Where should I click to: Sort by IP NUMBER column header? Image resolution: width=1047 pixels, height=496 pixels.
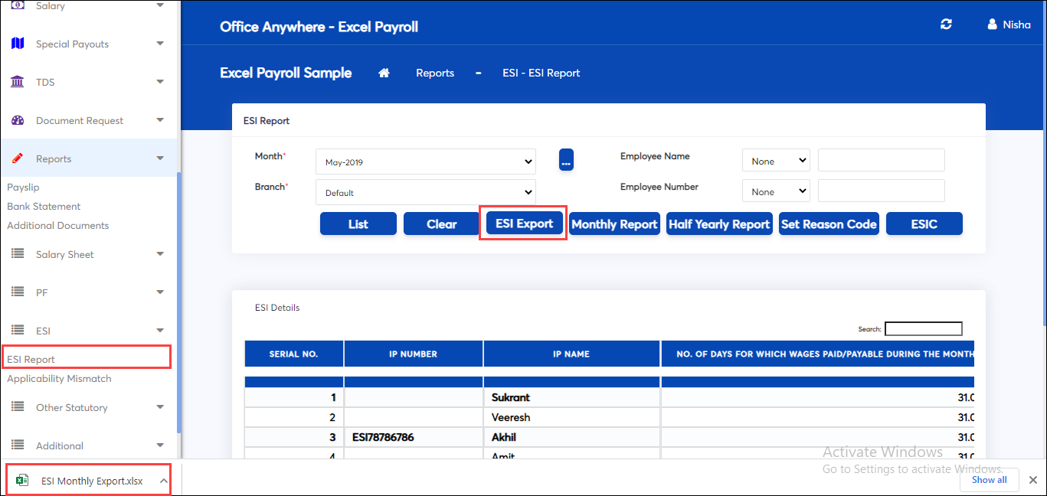(414, 354)
